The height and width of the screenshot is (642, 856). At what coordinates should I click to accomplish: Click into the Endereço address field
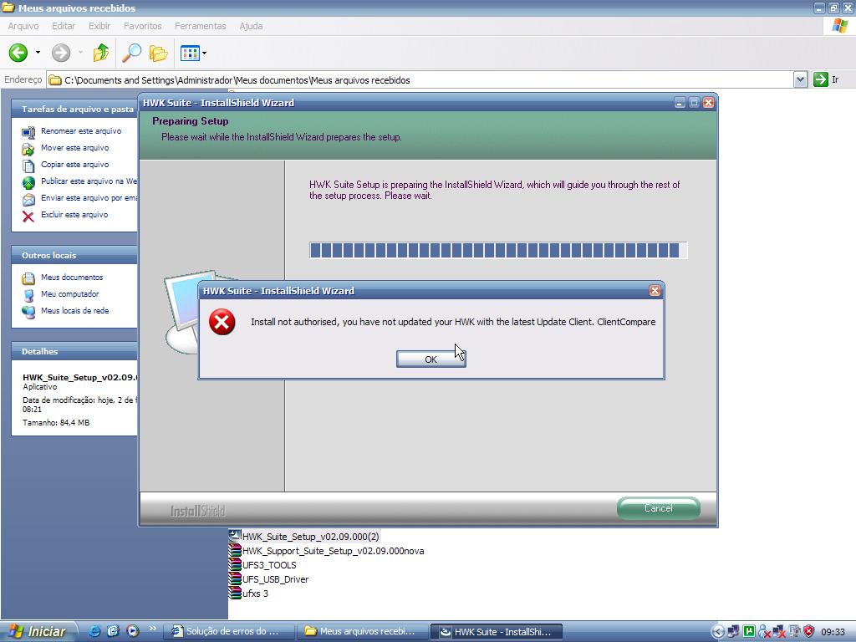click(420, 79)
